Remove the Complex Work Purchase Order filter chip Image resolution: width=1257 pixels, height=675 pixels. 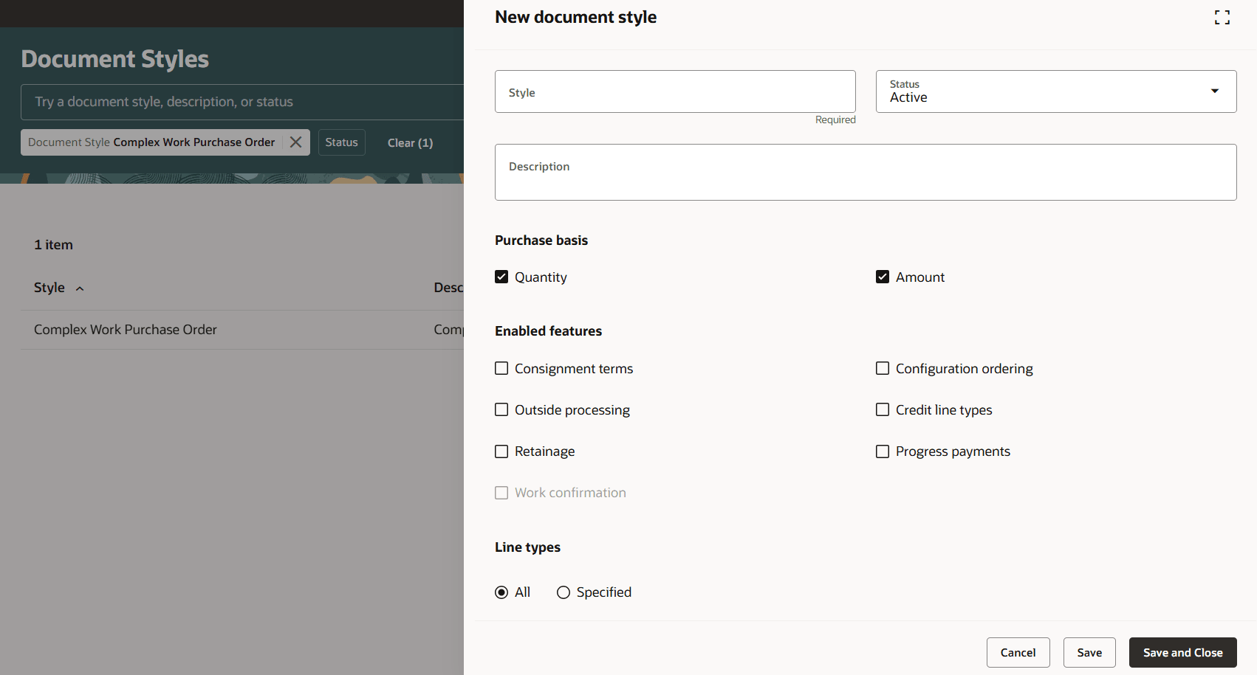[x=295, y=142]
